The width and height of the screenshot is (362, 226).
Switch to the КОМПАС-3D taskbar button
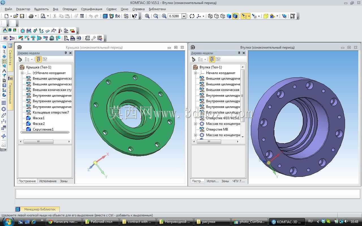pos(286,222)
